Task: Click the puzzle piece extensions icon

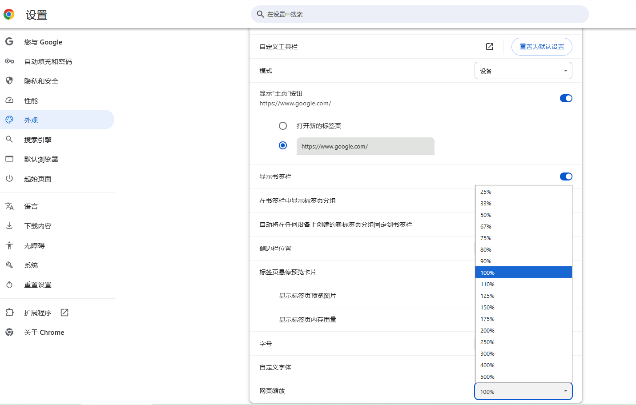Action: pyautogui.click(x=9, y=313)
